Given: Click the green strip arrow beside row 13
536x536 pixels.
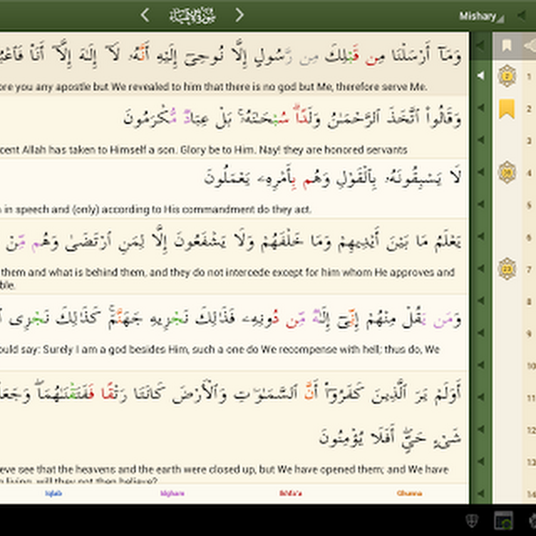Looking at the screenshot, I should tap(481, 461).
